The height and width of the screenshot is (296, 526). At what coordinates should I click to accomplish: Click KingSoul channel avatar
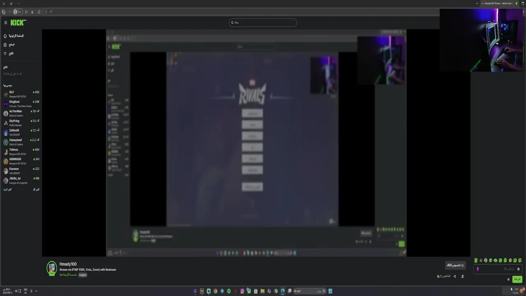[x=6, y=104]
